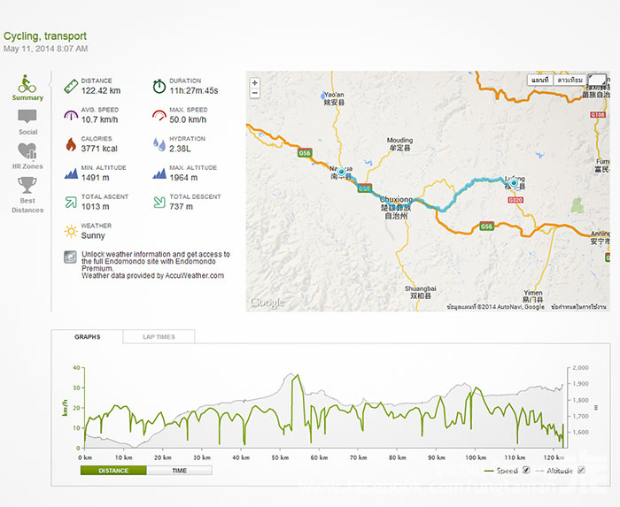Select the GRAPHS tab

coord(88,337)
